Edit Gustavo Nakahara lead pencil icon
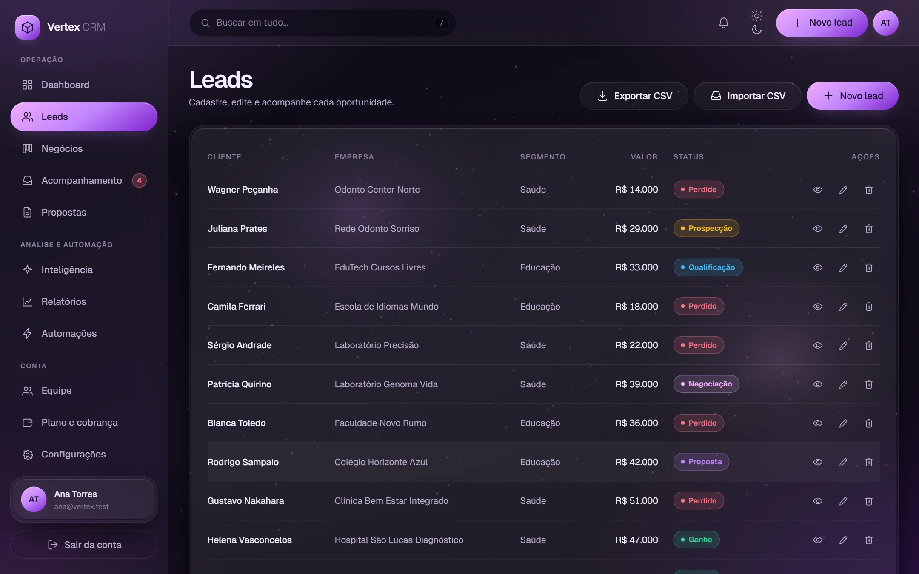Image resolution: width=919 pixels, height=574 pixels. [843, 501]
